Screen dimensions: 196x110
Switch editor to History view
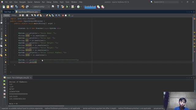(14, 15)
